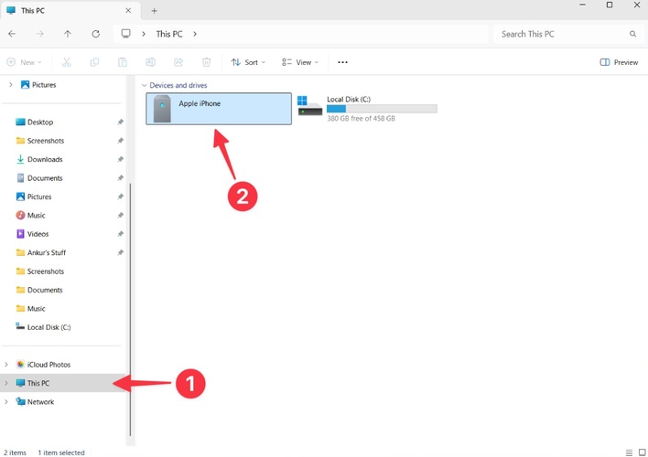This screenshot has height=457, width=648.
Task: Open pinned Pictures below Documents
Action: point(34,197)
